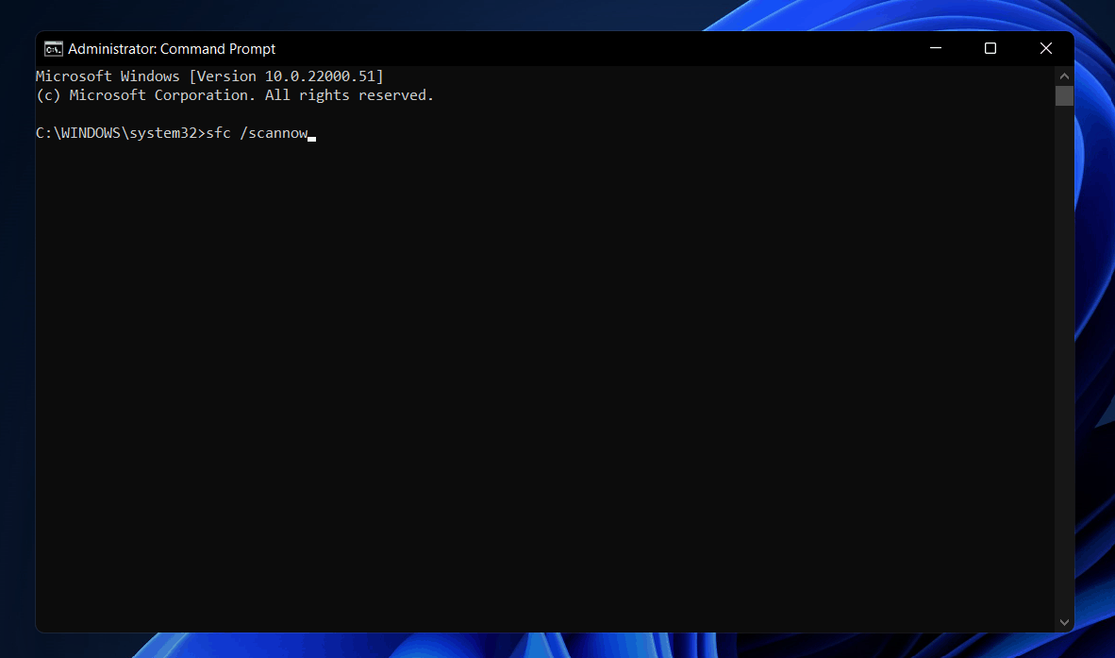The width and height of the screenshot is (1115, 658).
Task: Click the scrollbar up arrow
Action: [x=1064, y=76]
